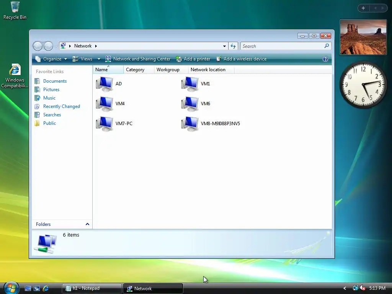Image resolution: width=392 pixels, height=294 pixels.
Task: Click the 5:13 PM taskbar clock
Action: [x=377, y=288]
